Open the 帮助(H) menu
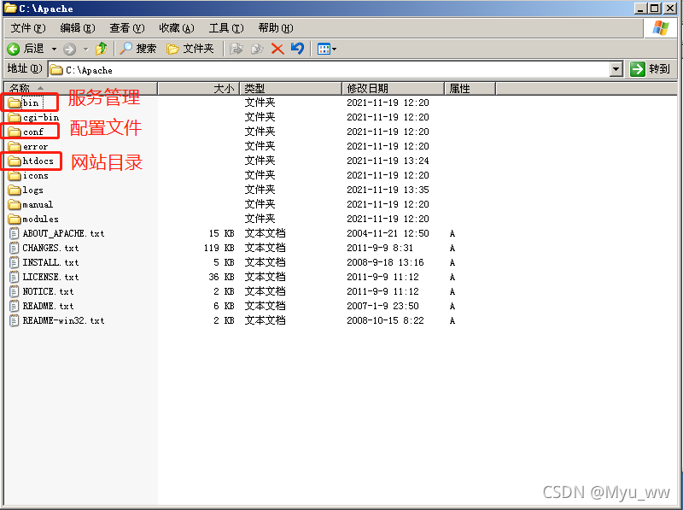This screenshot has width=683, height=510. (275, 28)
